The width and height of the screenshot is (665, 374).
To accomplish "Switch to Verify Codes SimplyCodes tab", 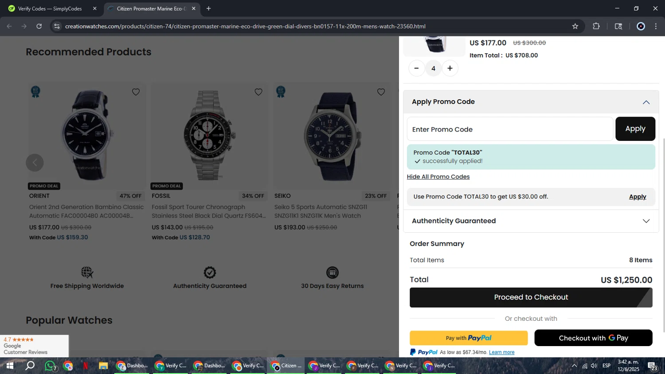I will pyautogui.click(x=50, y=8).
